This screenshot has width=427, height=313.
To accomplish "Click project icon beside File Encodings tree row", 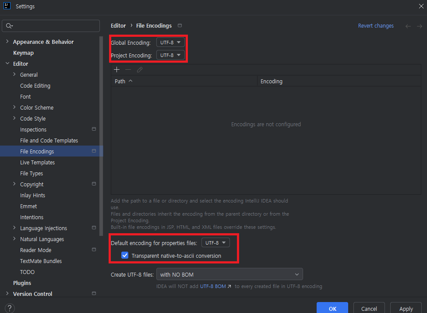I will pos(94,151).
